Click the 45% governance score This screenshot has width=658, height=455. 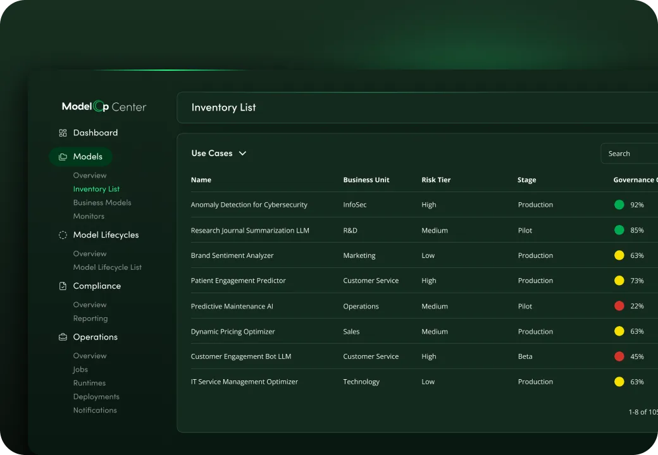coord(636,356)
